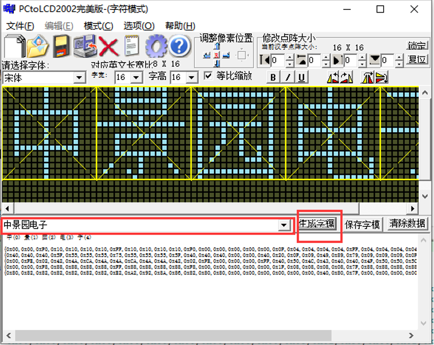The height and width of the screenshot is (345, 434).
Task: Click the 保存字模 button
Action: pos(362,224)
